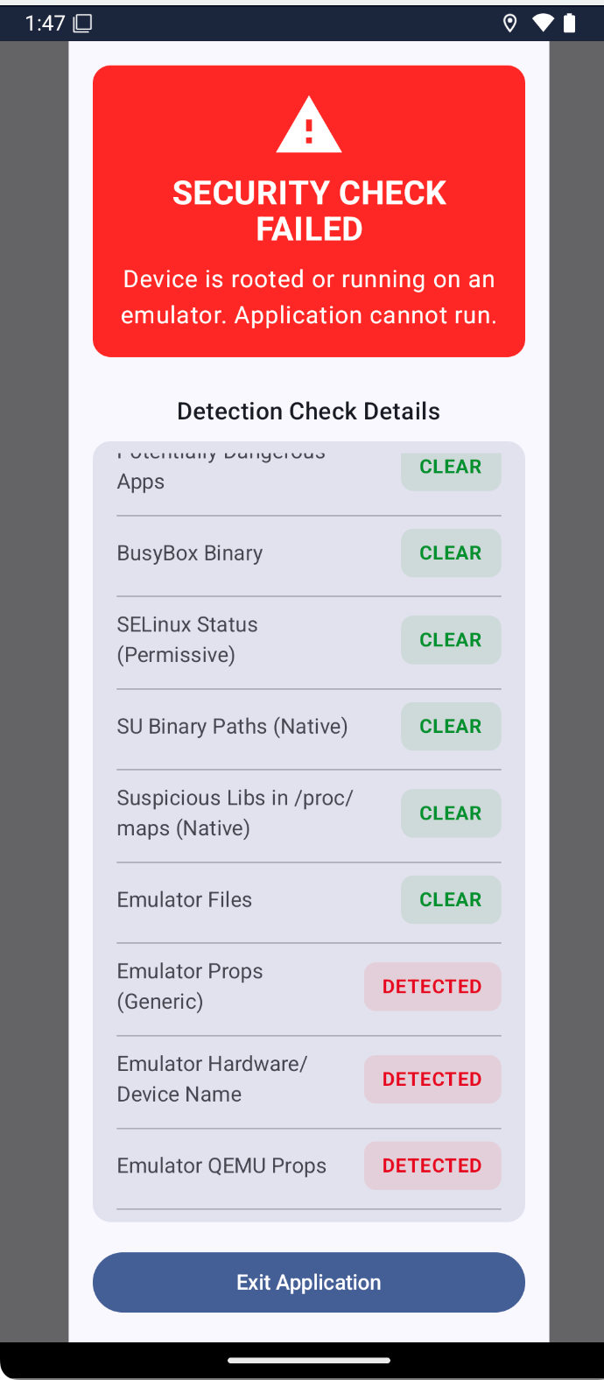Screen dimensions: 604x1380
Task: Tap the bottom navigation gesture handle
Action: click(x=309, y=1361)
